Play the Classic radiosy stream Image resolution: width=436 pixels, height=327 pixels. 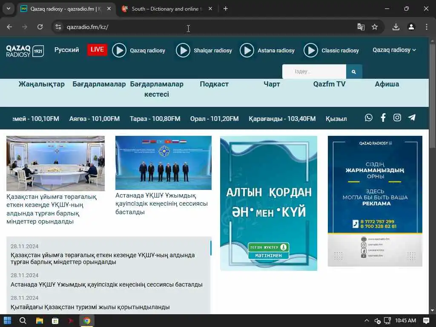point(310,50)
